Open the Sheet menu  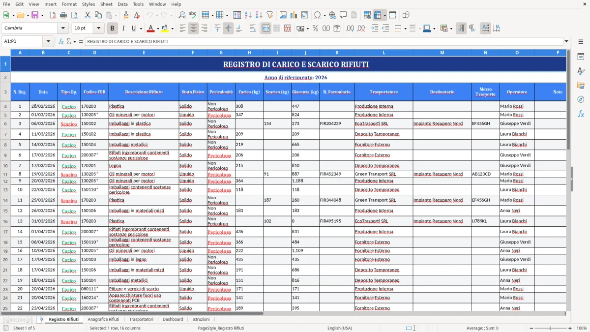(x=106, y=4)
